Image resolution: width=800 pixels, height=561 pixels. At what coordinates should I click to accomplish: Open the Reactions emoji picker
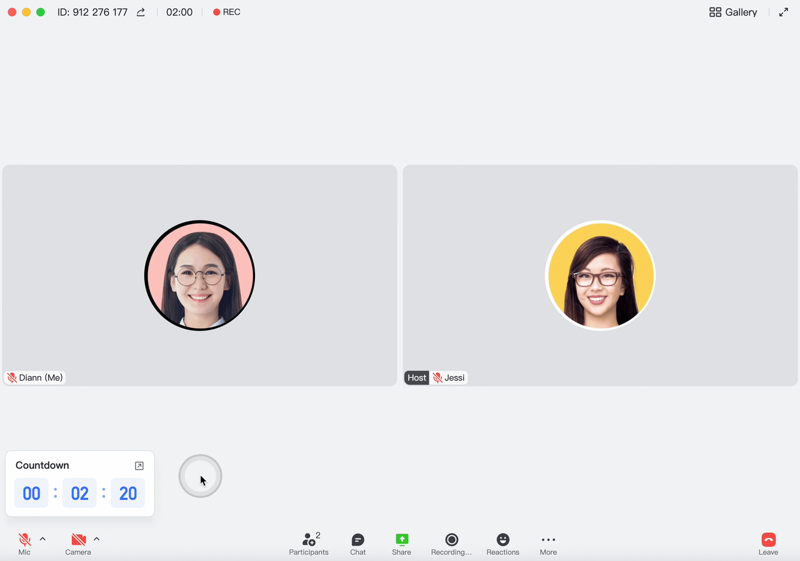point(502,543)
